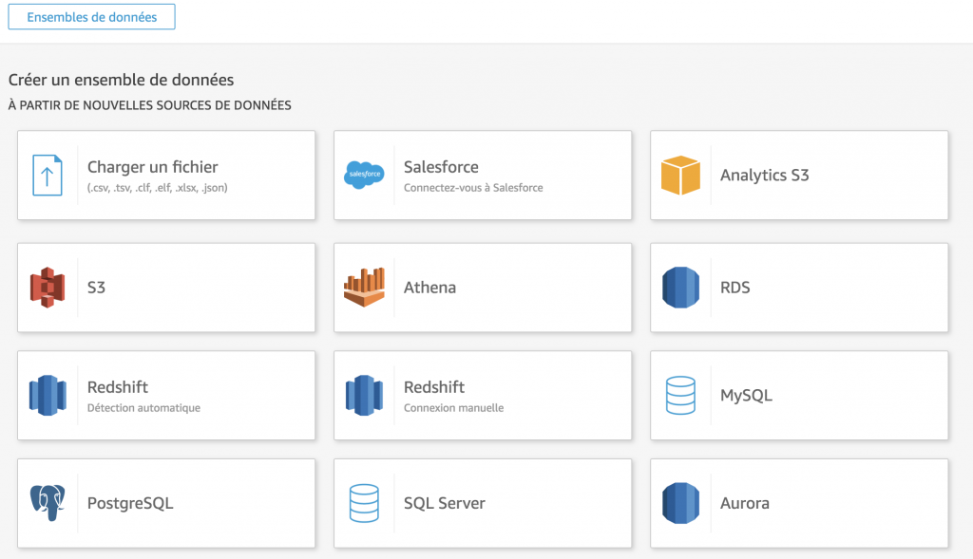The width and height of the screenshot is (973, 559).
Task: Click the blue RDS database icon
Action: [x=680, y=288]
